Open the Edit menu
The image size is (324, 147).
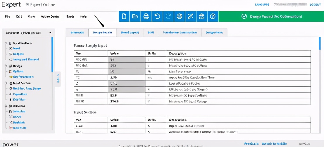click(19, 17)
